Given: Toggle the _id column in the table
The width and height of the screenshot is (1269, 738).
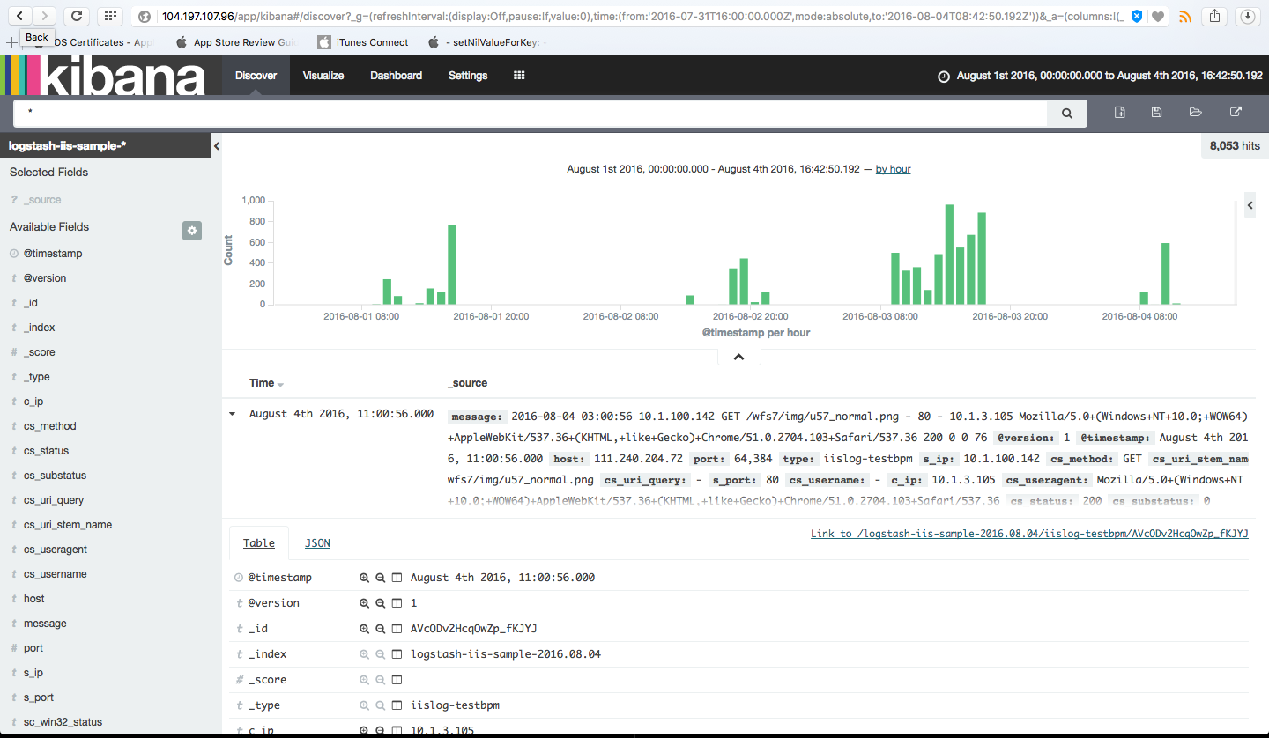Looking at the screenshot, I should pos(397,630).
